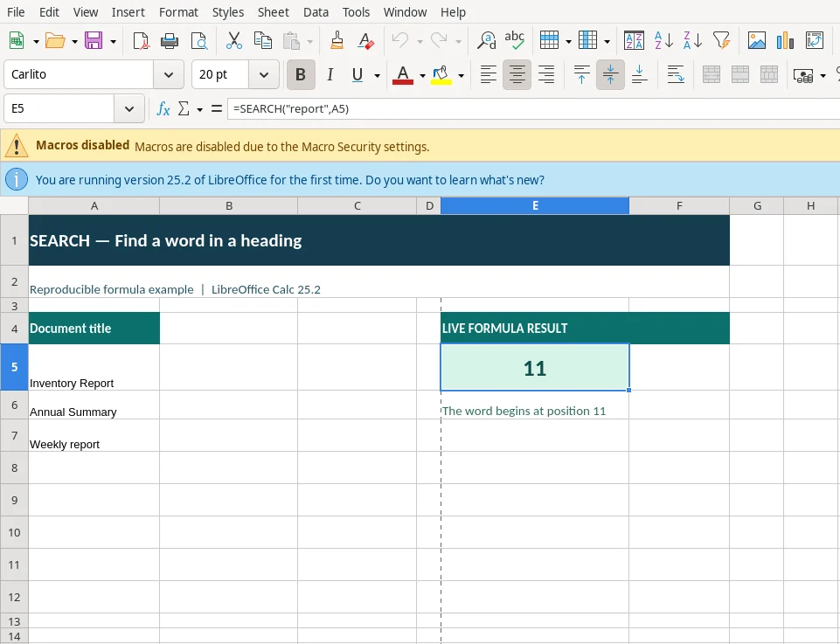This screenshot has height=644, width=840.
Task: Open the Tools menu
Action: (x=357, y=11)
